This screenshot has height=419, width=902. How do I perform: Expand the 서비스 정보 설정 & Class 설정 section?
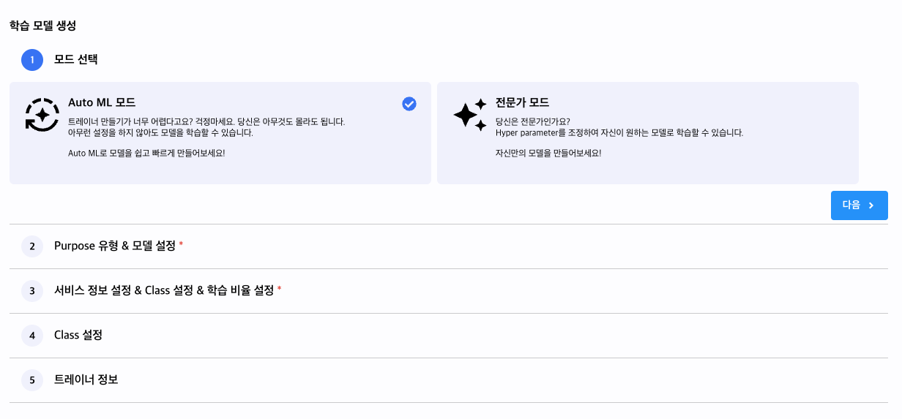(449, 291)
